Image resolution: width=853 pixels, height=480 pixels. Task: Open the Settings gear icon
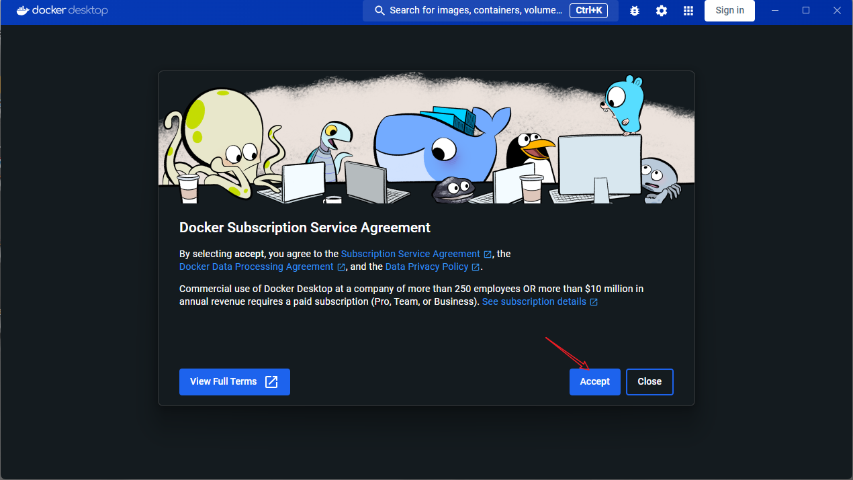point(662,11)
